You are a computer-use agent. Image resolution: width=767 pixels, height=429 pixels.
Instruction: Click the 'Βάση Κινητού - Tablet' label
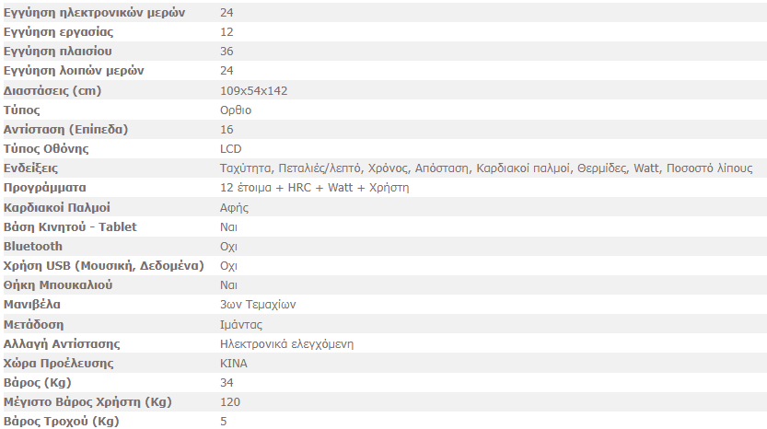coord(70,227)
